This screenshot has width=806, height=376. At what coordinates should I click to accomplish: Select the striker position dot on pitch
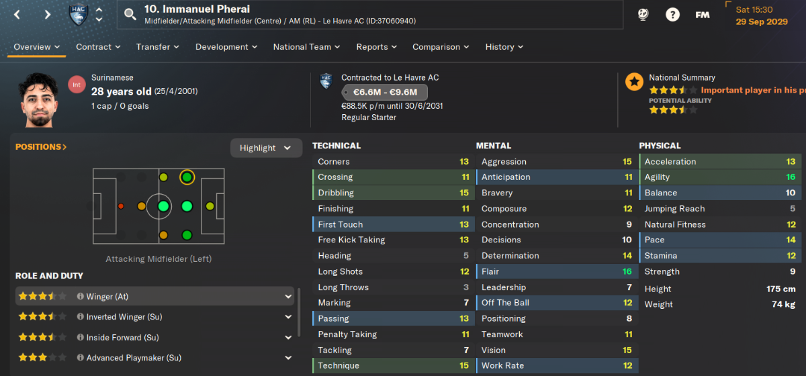(210, 206)
